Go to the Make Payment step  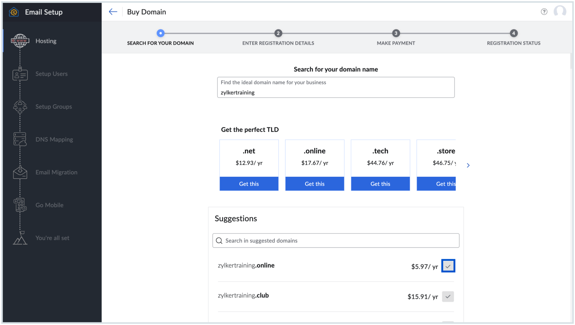pyautogui.click(x=396, y=33)
